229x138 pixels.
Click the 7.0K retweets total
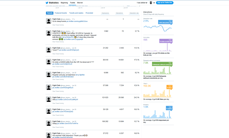click(x=146, y=63)
